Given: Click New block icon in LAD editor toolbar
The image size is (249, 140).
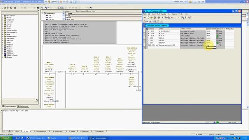Looking at the screenshot, I should pyautogui.click(x=2, y=8).
